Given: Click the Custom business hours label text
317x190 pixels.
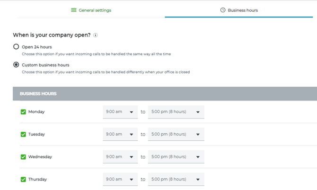Looking at the screenshot, I should pos(45,65).
